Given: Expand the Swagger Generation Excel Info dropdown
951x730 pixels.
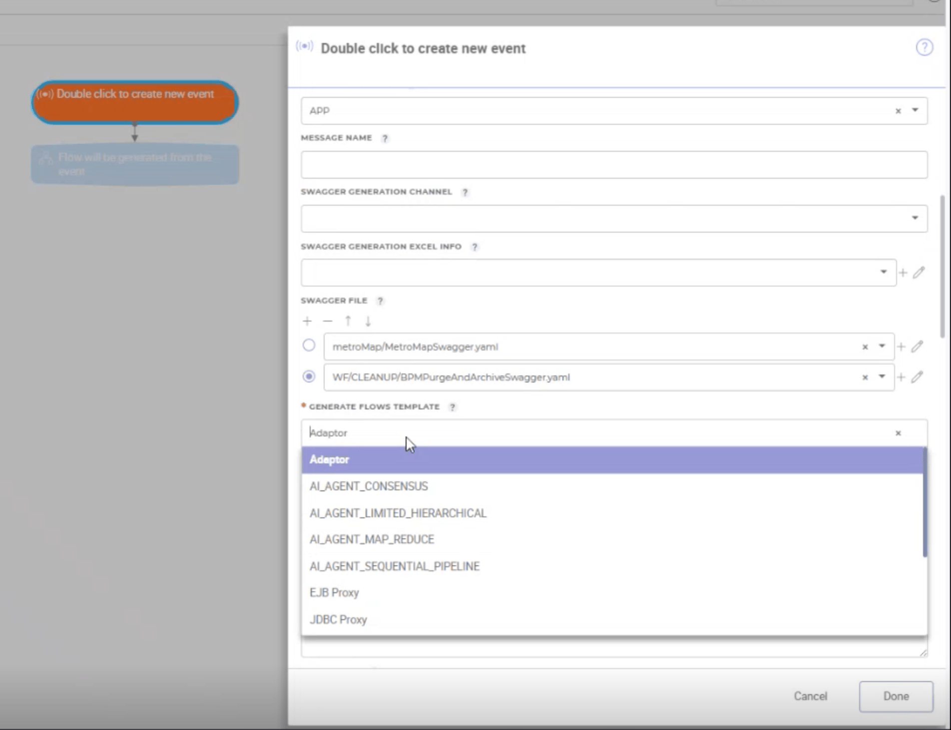Looking at the screenshot, I should pyautogui.click(x=883, y=272).
